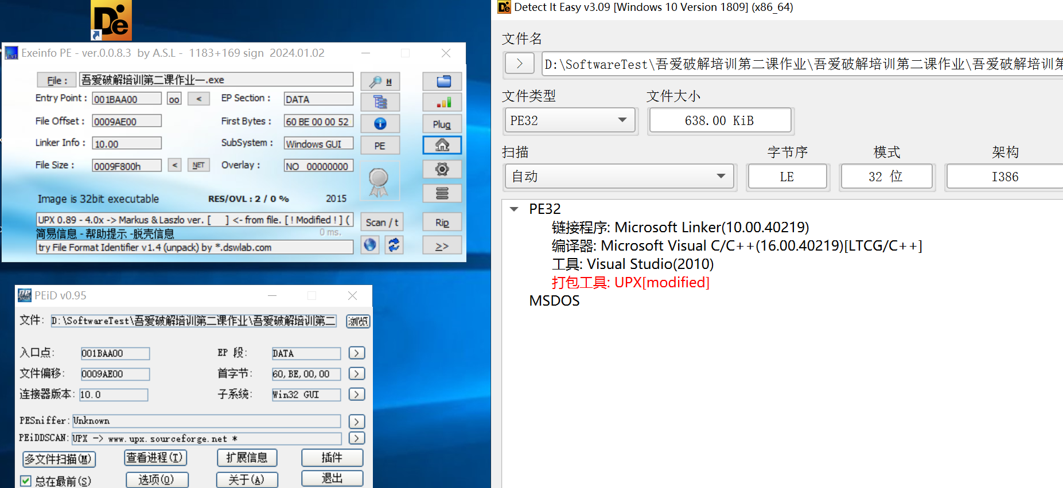Click the Scan / t button
1063x488 pixels.
click(382, 222)
